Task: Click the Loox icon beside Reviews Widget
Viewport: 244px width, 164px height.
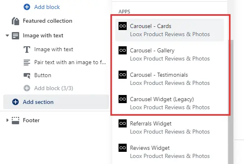Action: pos(123,148)
